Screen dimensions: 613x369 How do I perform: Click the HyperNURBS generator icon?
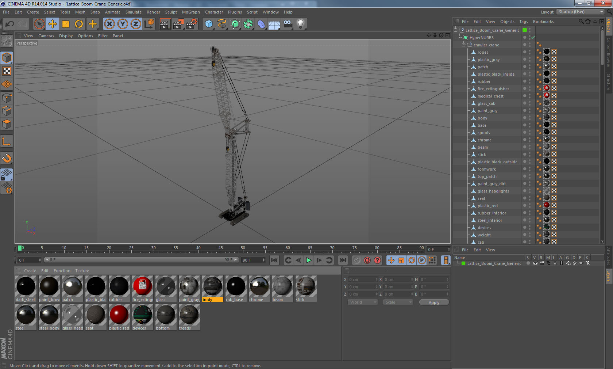coord(235,24)
